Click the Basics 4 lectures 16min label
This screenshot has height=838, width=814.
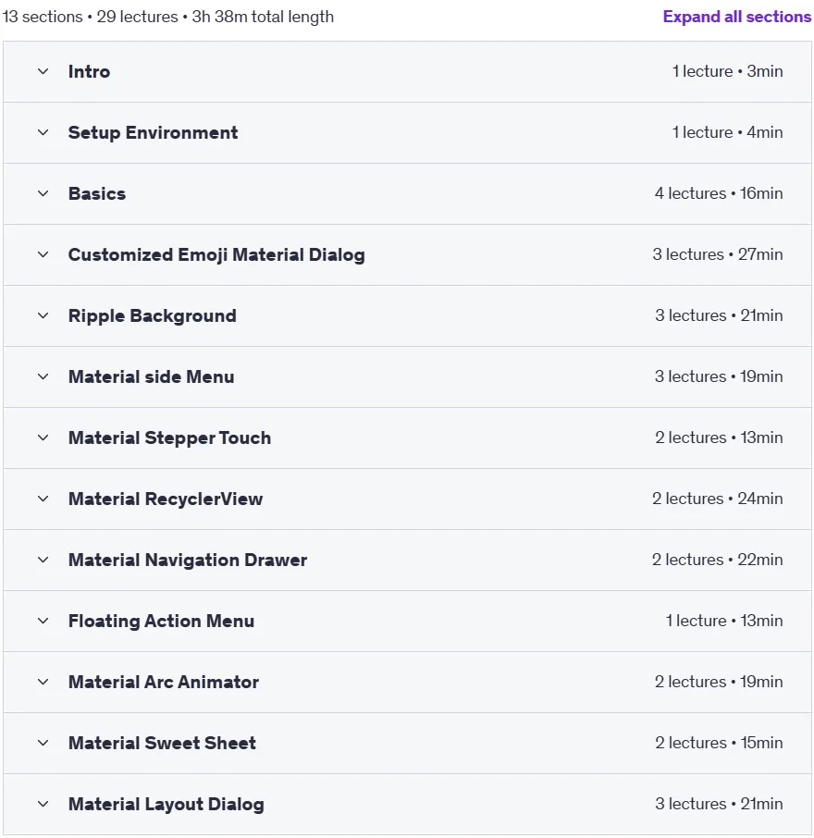click(719, 193)
